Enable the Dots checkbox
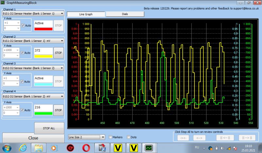This screenshot has width=262, height=153. 128,137
